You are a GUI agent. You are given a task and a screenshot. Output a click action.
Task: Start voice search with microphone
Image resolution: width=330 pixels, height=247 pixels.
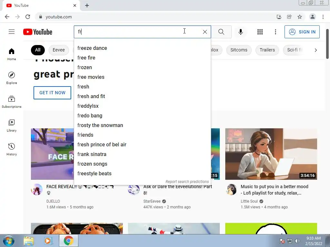240,32
